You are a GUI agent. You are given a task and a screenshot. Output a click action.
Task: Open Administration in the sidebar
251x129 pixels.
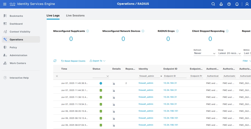click(18, 55)
